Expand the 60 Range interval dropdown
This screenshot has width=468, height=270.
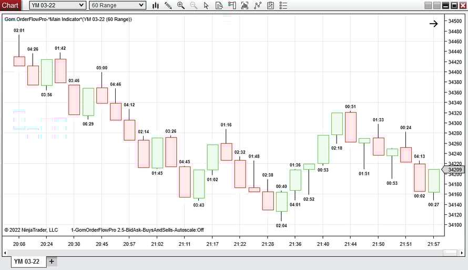pos(117,5)
